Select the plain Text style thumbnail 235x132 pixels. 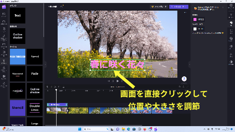click(x=18, y=15)
